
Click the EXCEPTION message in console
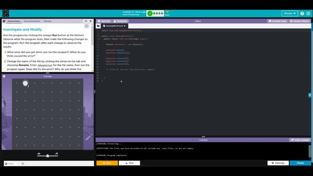click(x=145, y=148)
